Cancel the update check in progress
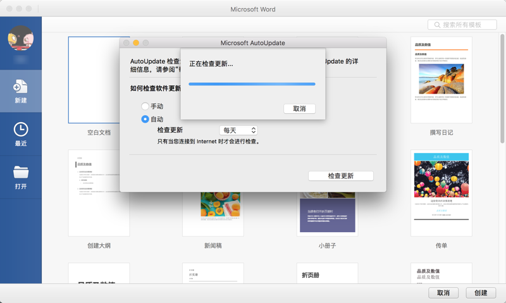Image resolution: width=506 pixels, height=303 pixels. pos(299,109)
